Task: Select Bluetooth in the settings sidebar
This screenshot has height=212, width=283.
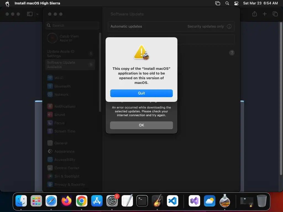Action: click(x=70, y=86)
